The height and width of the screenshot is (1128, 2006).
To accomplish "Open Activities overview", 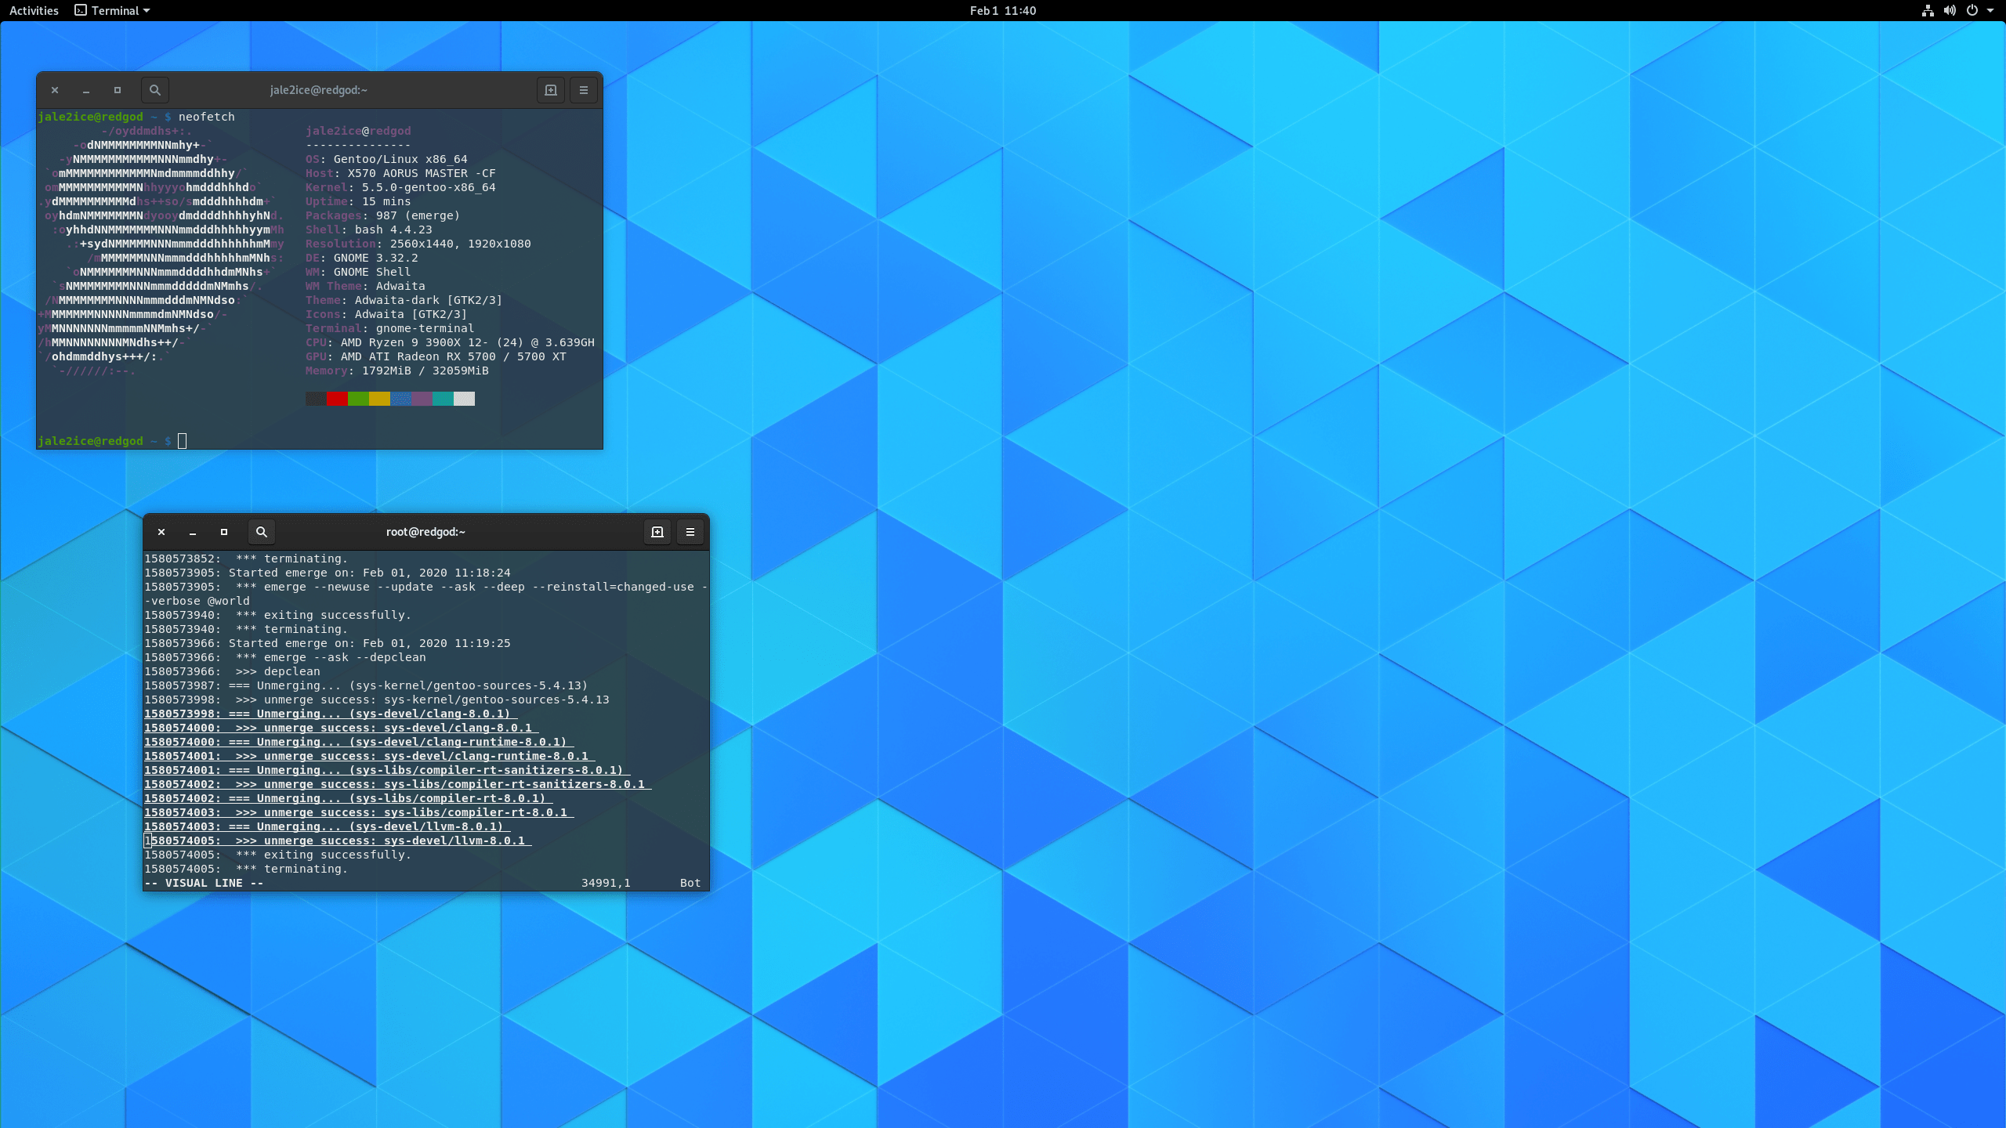I will tap(34, 10).
